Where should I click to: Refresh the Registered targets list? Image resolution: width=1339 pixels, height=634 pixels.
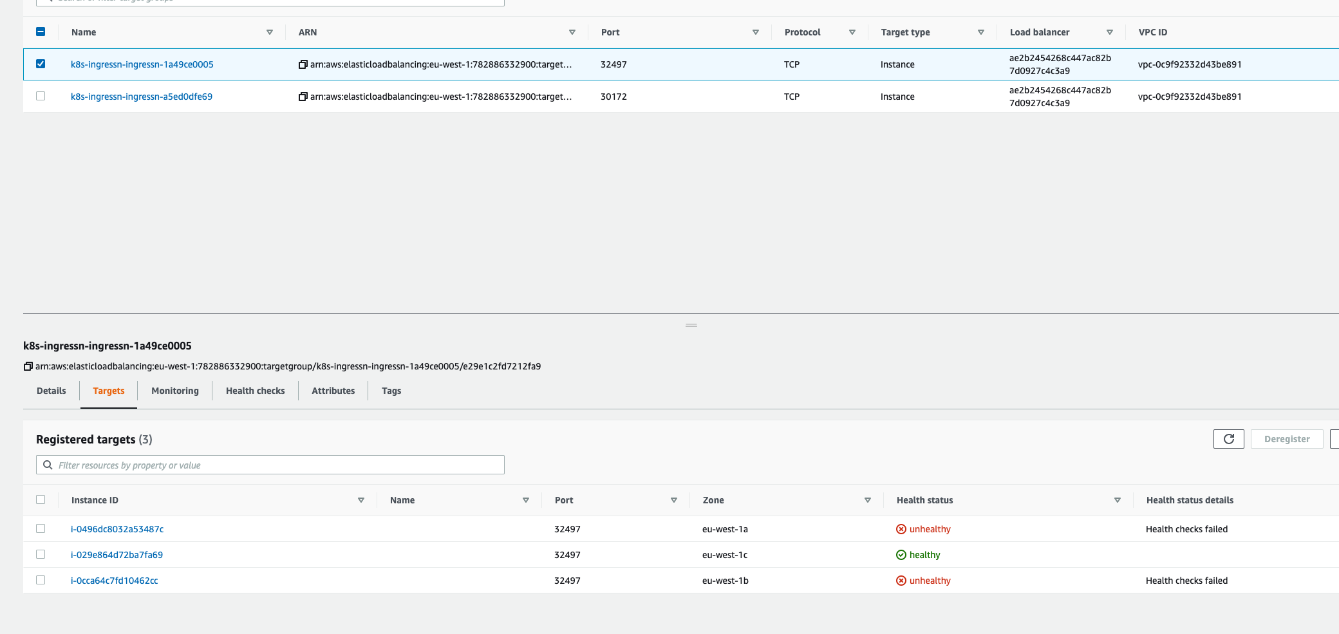click(x=1228, y=438)
